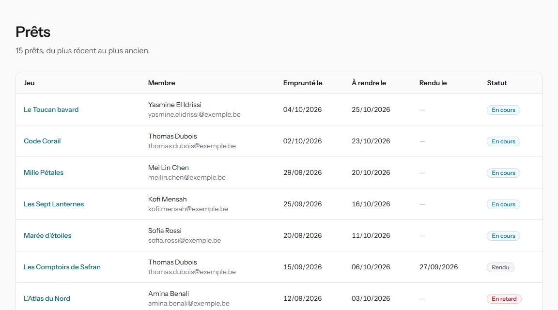Open the Les Comptoirs de Safran link
The image size is (558, 310).
(62, 267)
